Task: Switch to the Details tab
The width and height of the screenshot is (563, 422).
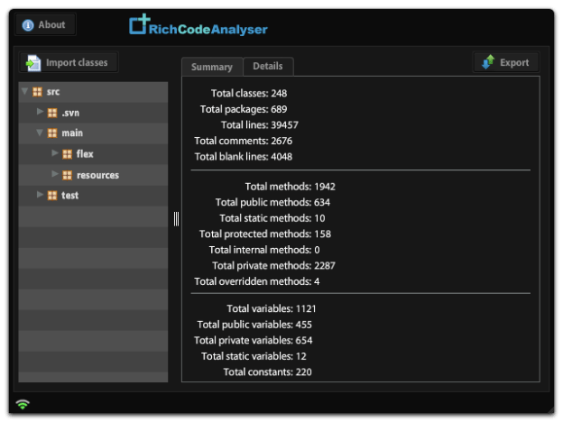Action: [268, 67]
